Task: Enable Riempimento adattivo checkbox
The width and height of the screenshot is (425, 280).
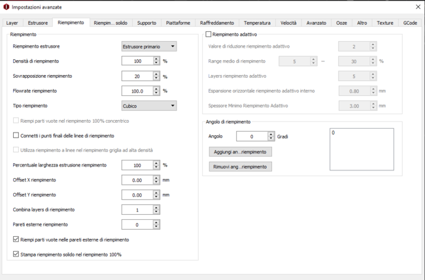Action: coord(209,34)
